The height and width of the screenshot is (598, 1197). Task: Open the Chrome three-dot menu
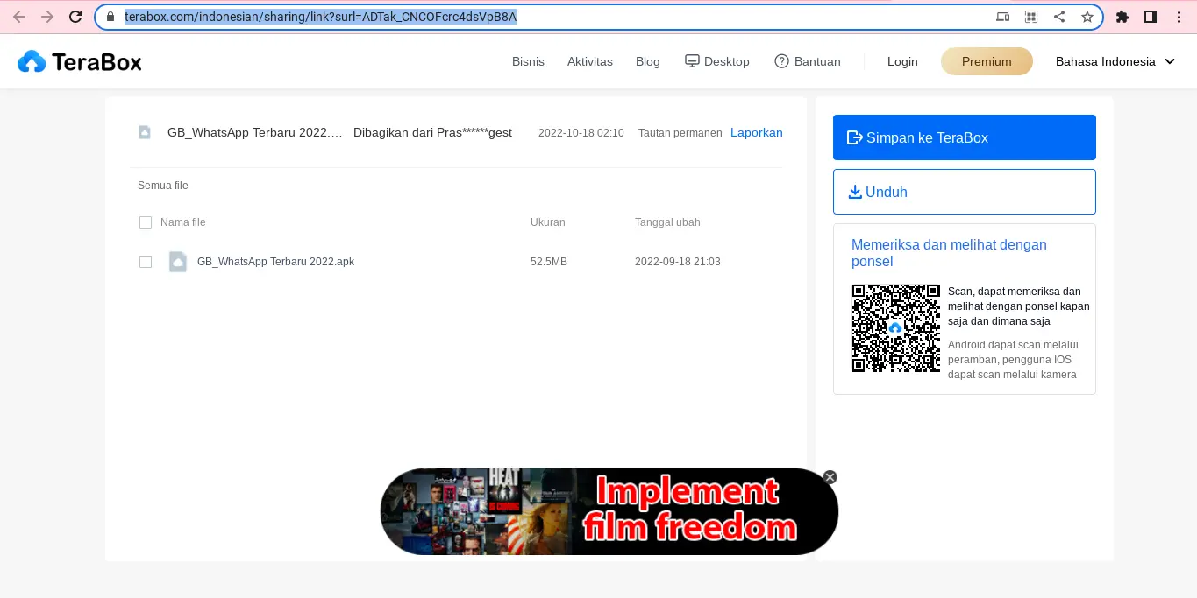click(x=1179, y=17)
